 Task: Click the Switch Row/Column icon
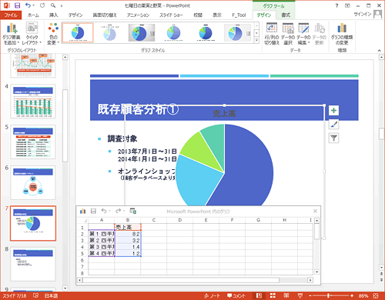click(x=272, y=34)
